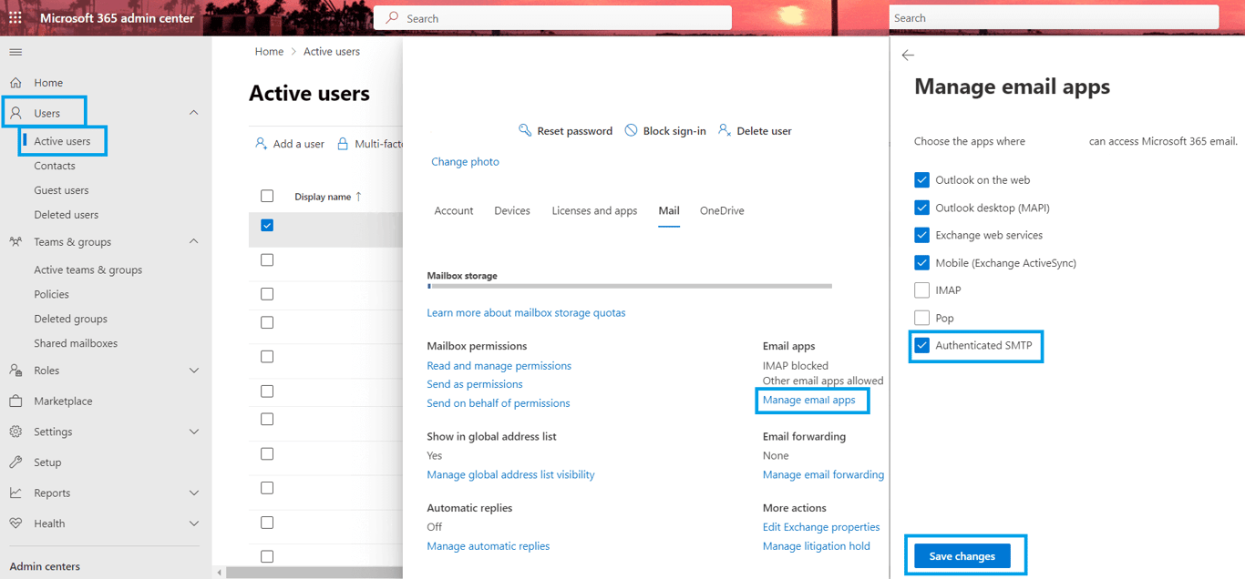Viewport: 1245px width, 579px height.
Task: Click the Home house icon in sidebar
Action: click(x=15, y=83)
